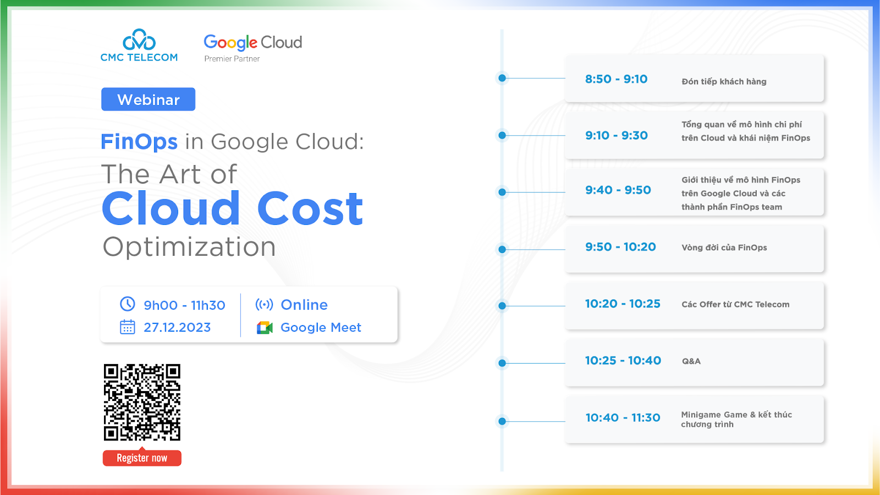
Task: Click the timeline dot for 9:40 - 9:50
Action: point(502,192)
